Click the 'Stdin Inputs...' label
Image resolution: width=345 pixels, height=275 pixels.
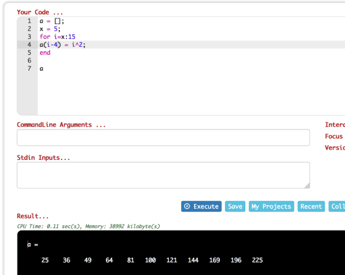[43, 157]
